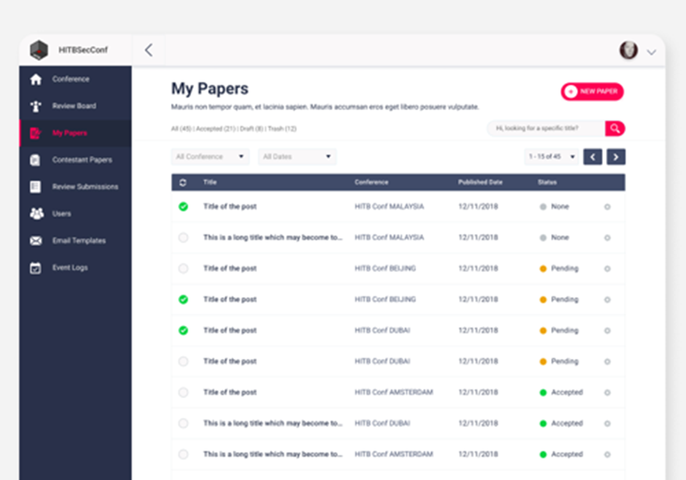Click the Event Logs calendar icon
The height and width of the screenshot is (480, 686).
click(35, 267)
